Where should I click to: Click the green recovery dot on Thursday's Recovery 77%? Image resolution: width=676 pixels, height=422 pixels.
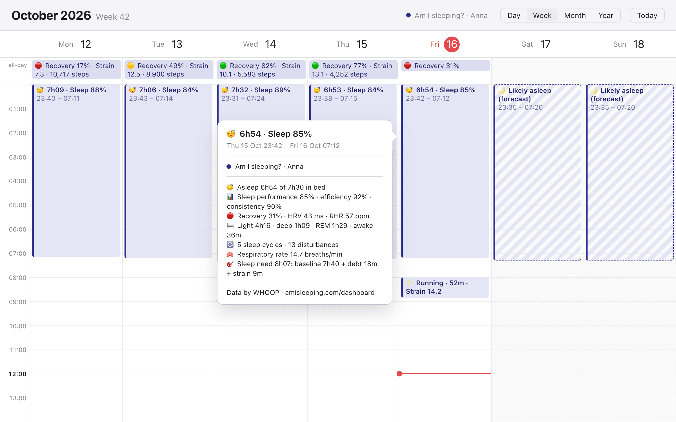[x=315, y=66]
